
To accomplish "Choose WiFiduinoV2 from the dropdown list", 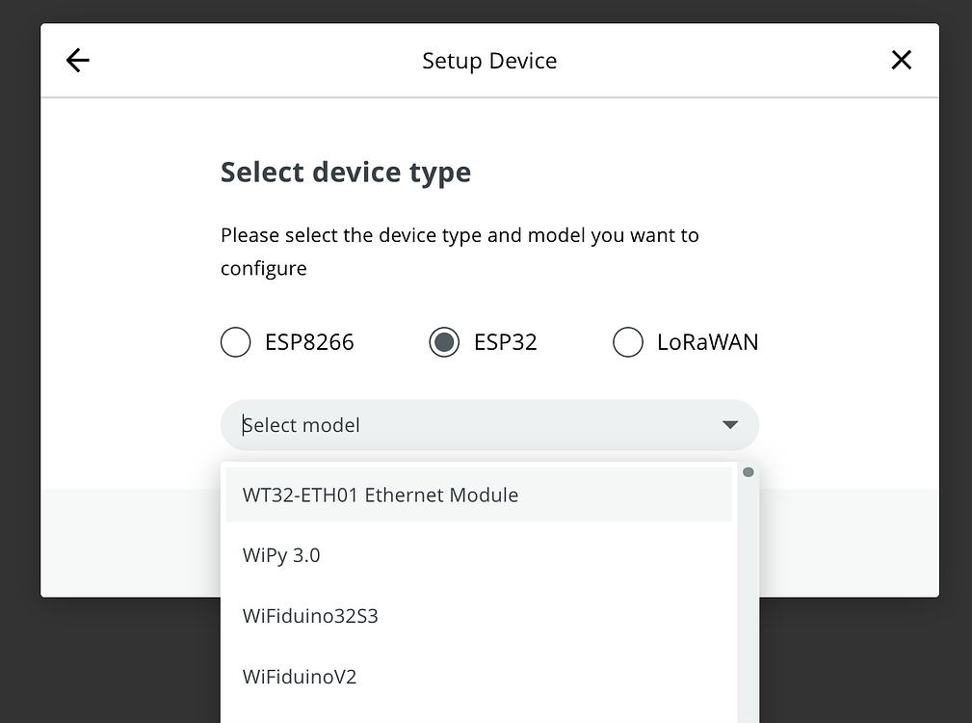I will (x=300, y=677).
